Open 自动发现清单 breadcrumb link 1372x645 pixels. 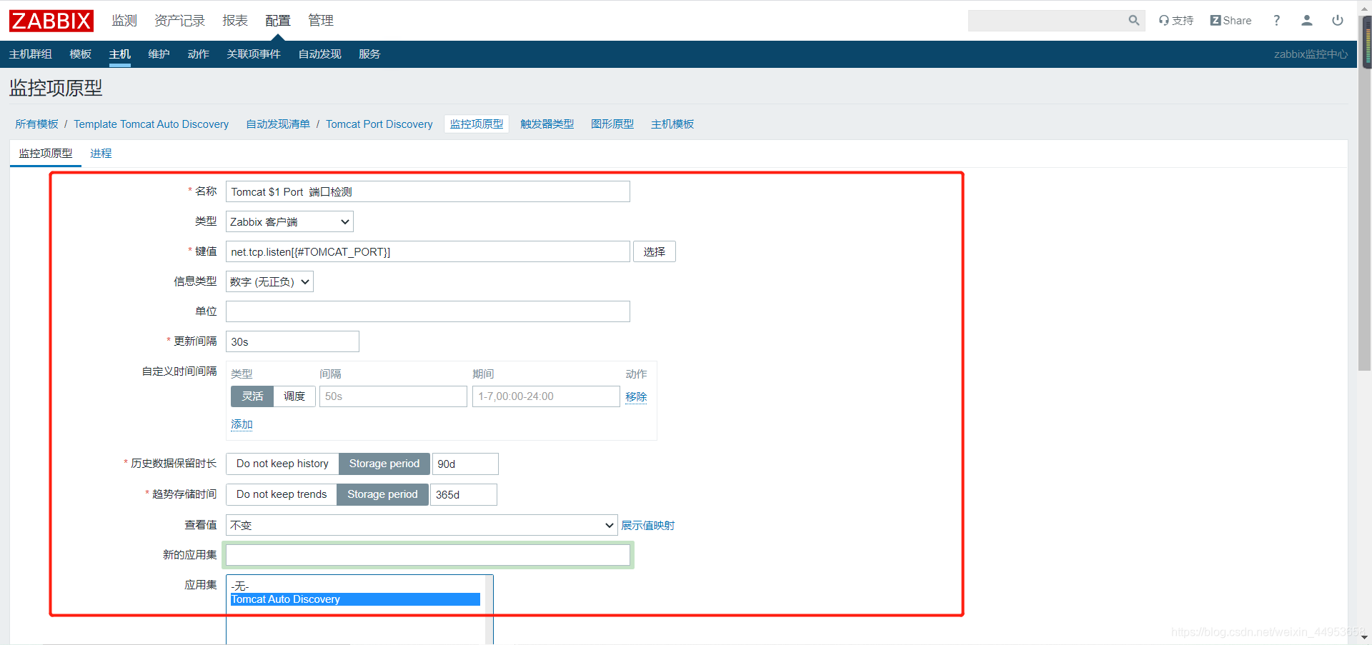(x=278, y=124)
